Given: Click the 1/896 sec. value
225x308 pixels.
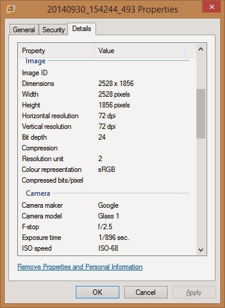Looking at the screenshot, I should 114,238.
